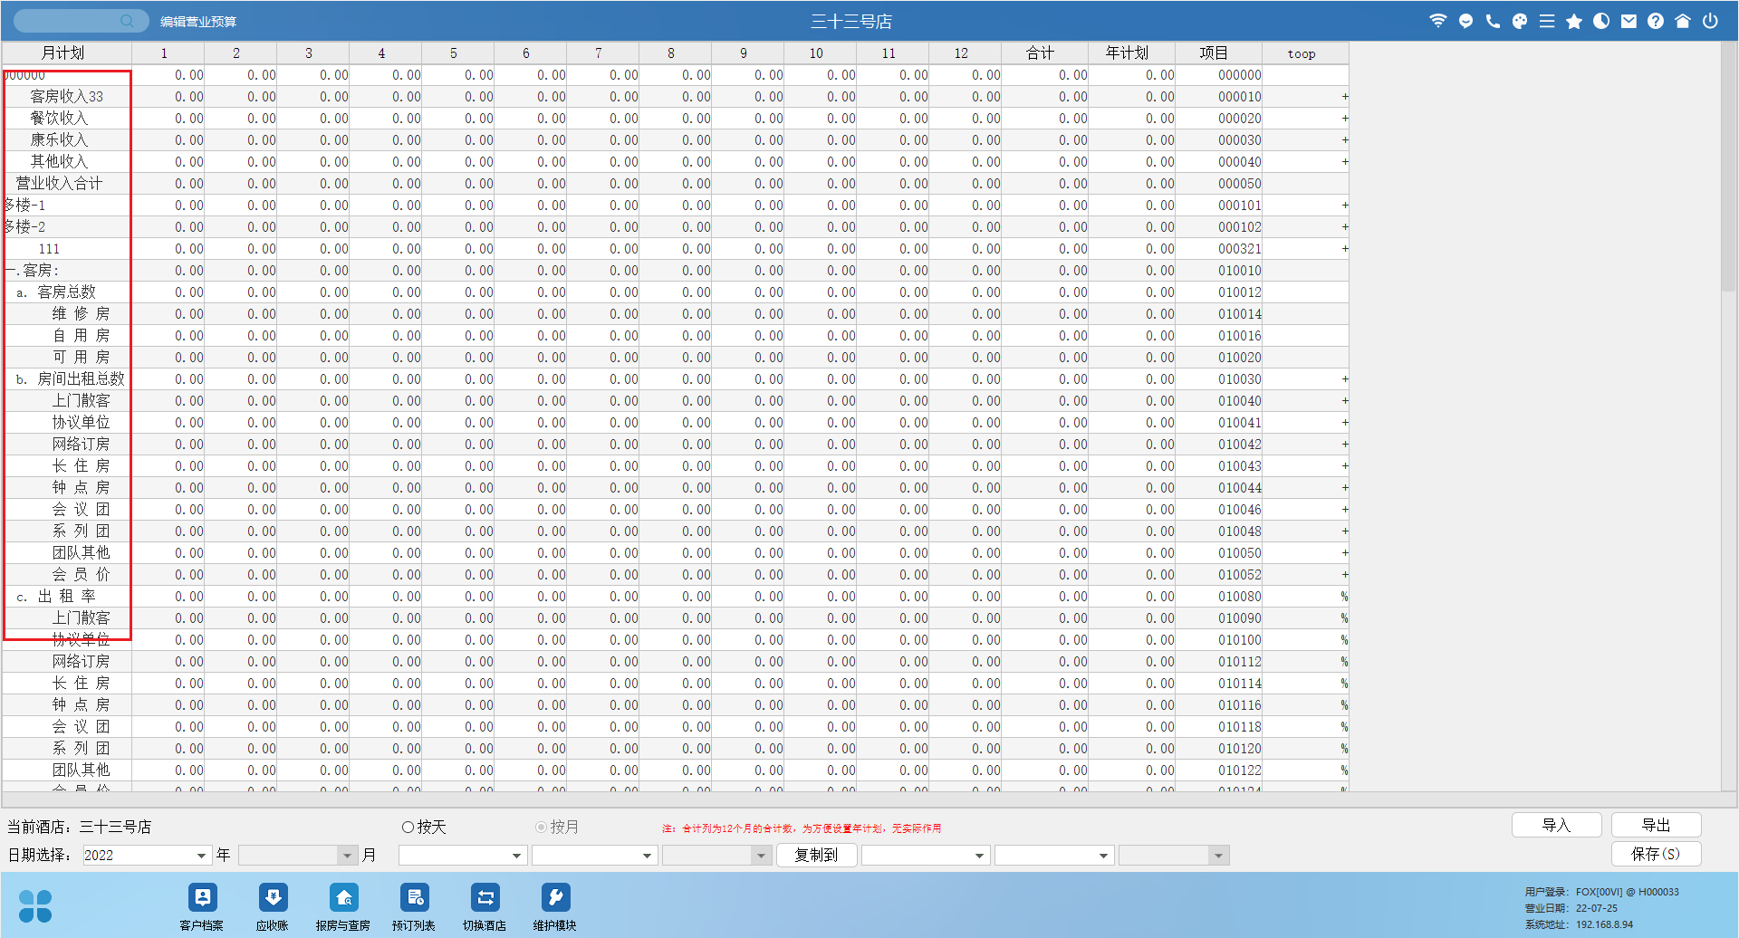Open the greyed combo box below 导入
Viewport: 1739px width, 938px height.
click(x=1174, y=856)
